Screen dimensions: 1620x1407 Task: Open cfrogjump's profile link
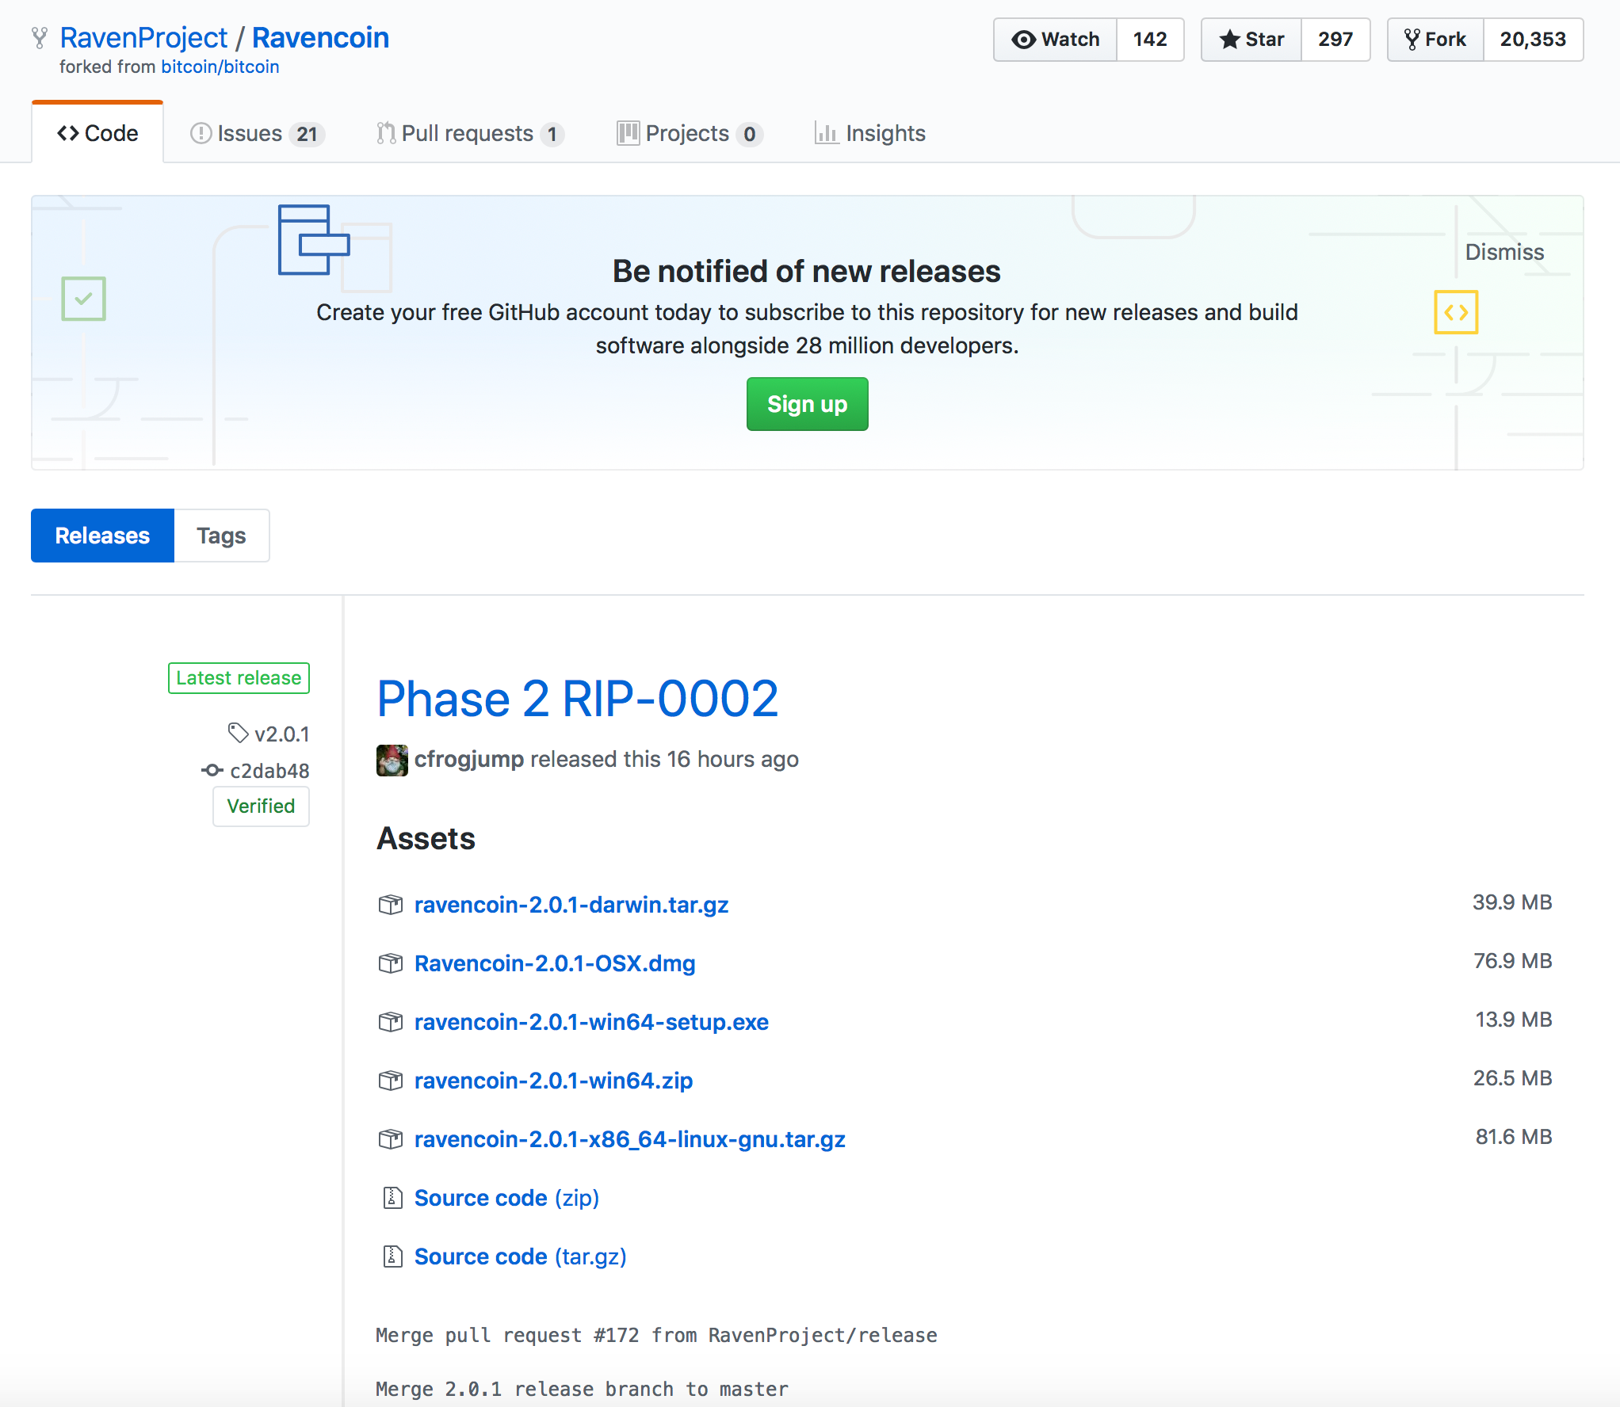point(469,760)
